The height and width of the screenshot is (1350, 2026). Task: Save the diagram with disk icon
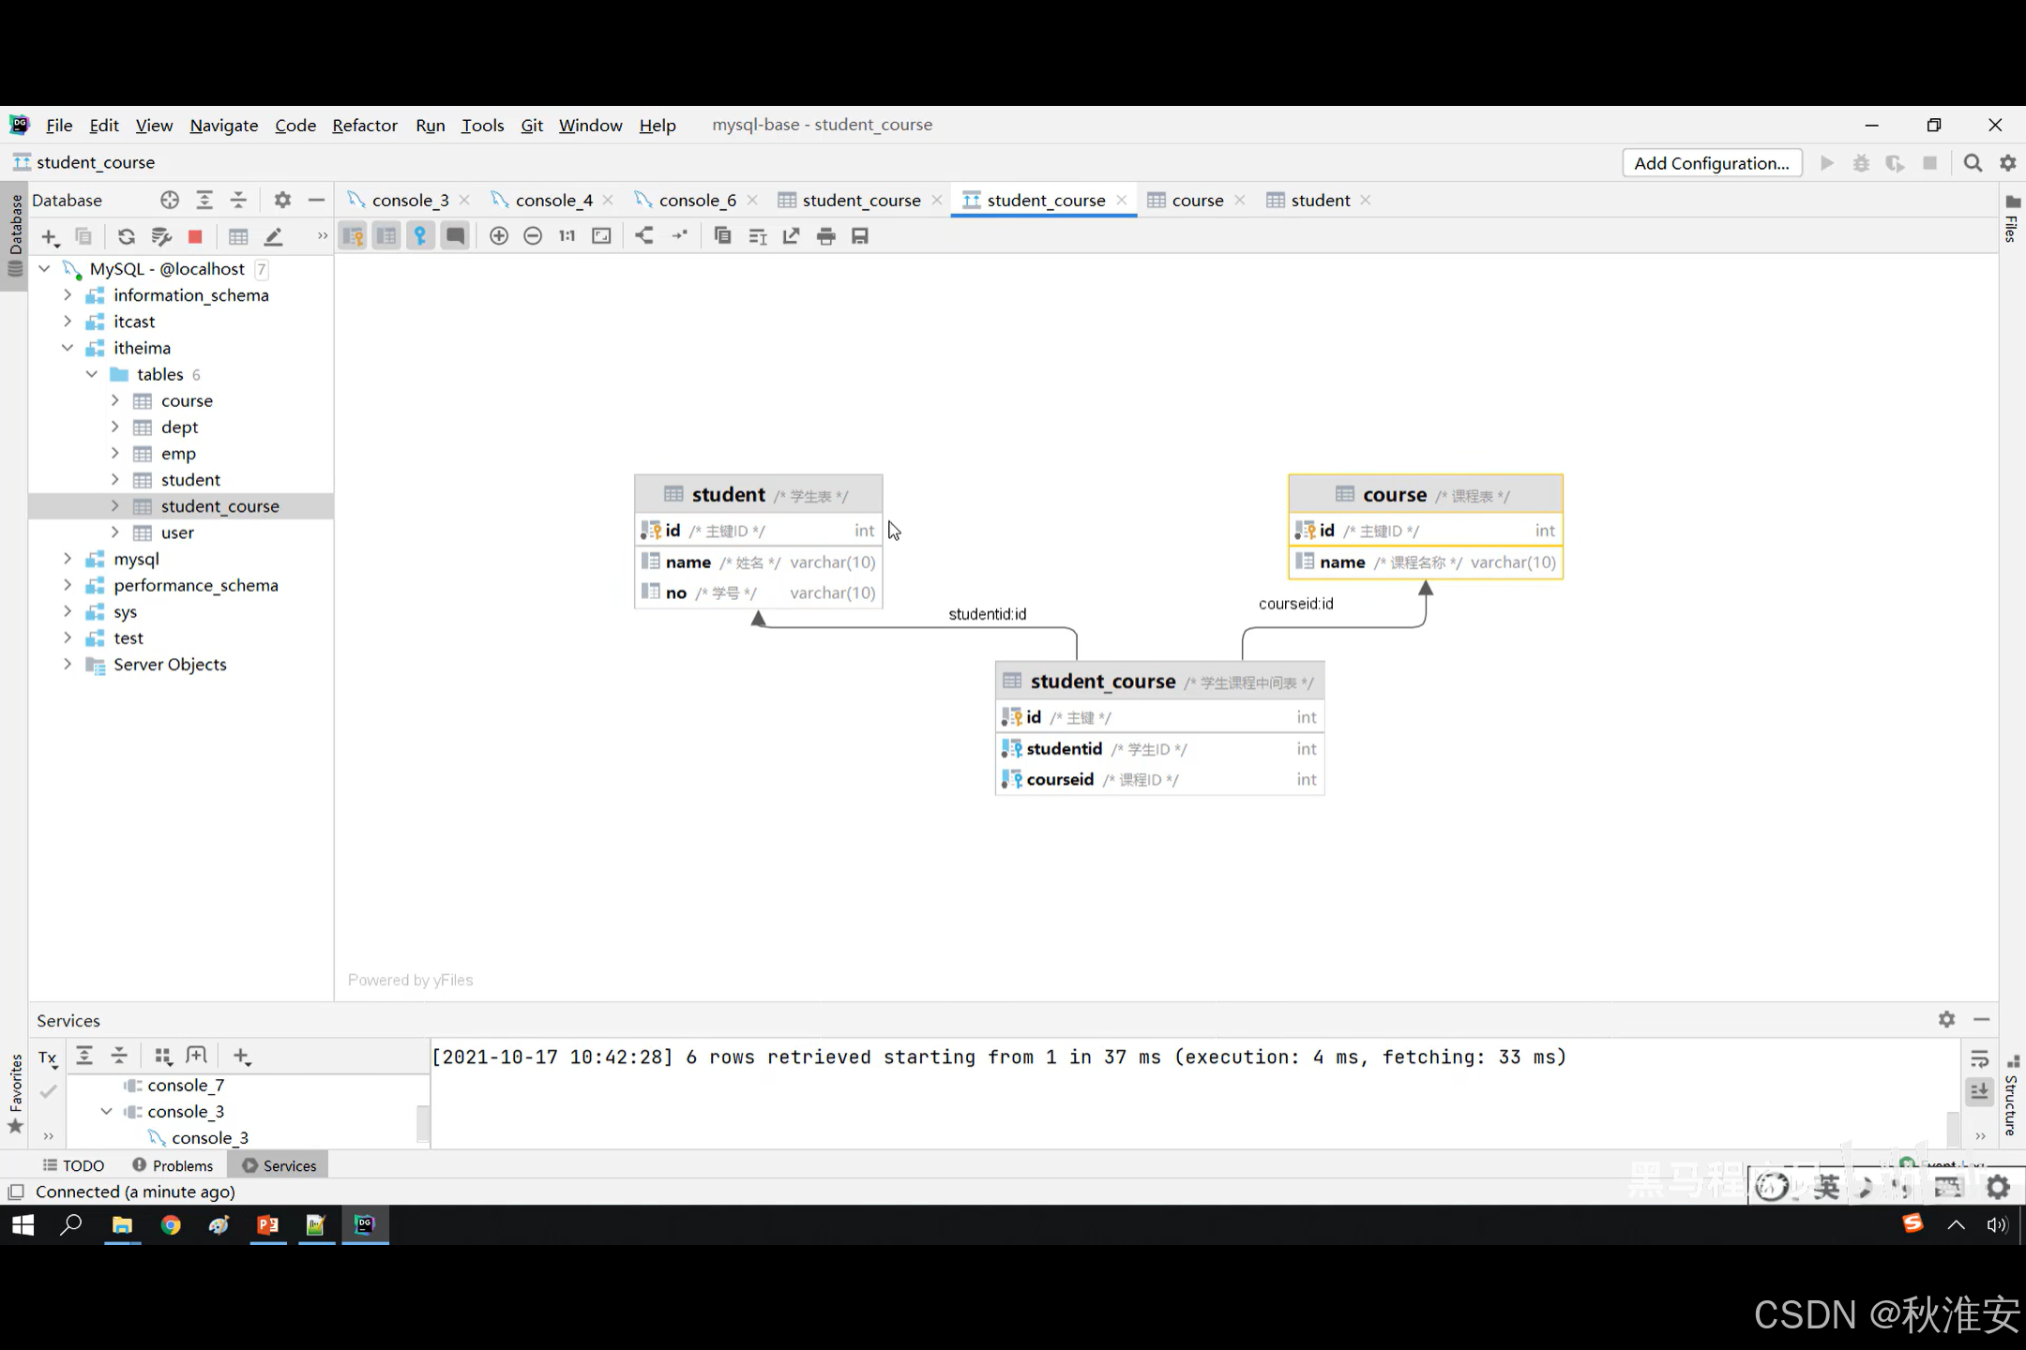859,236
